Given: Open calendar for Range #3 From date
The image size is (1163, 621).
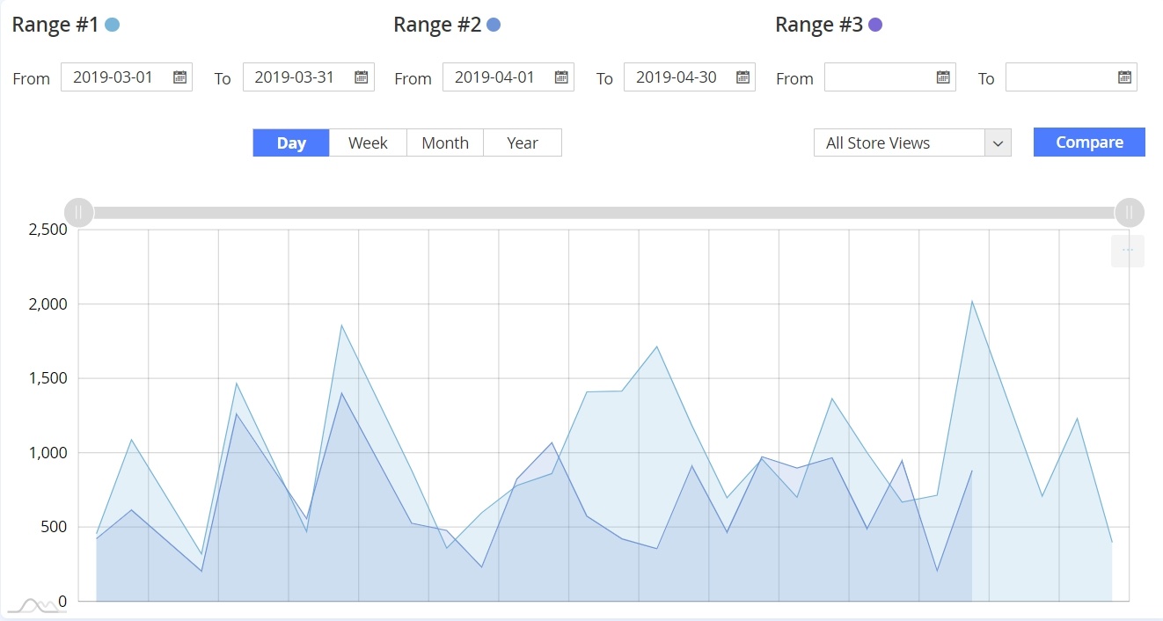Looking at the screenshot, I should point(943,77).
